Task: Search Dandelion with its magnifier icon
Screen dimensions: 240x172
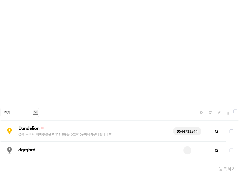Action: tap(216, 131)
